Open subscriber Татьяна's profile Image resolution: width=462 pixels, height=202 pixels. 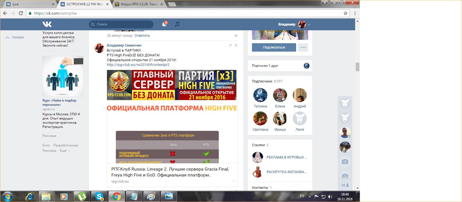pyautogui.click(x=260, y=95)
